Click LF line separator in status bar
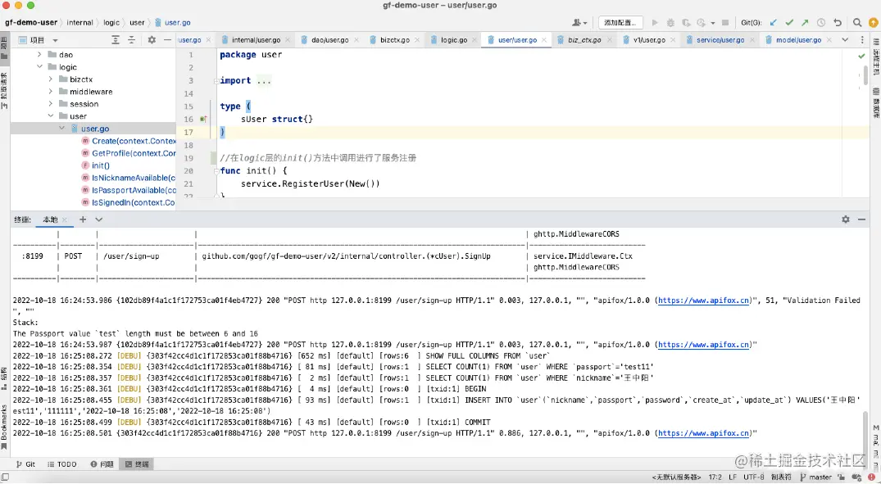The height and width of the screenshot is (484, 881). (732, 477)
